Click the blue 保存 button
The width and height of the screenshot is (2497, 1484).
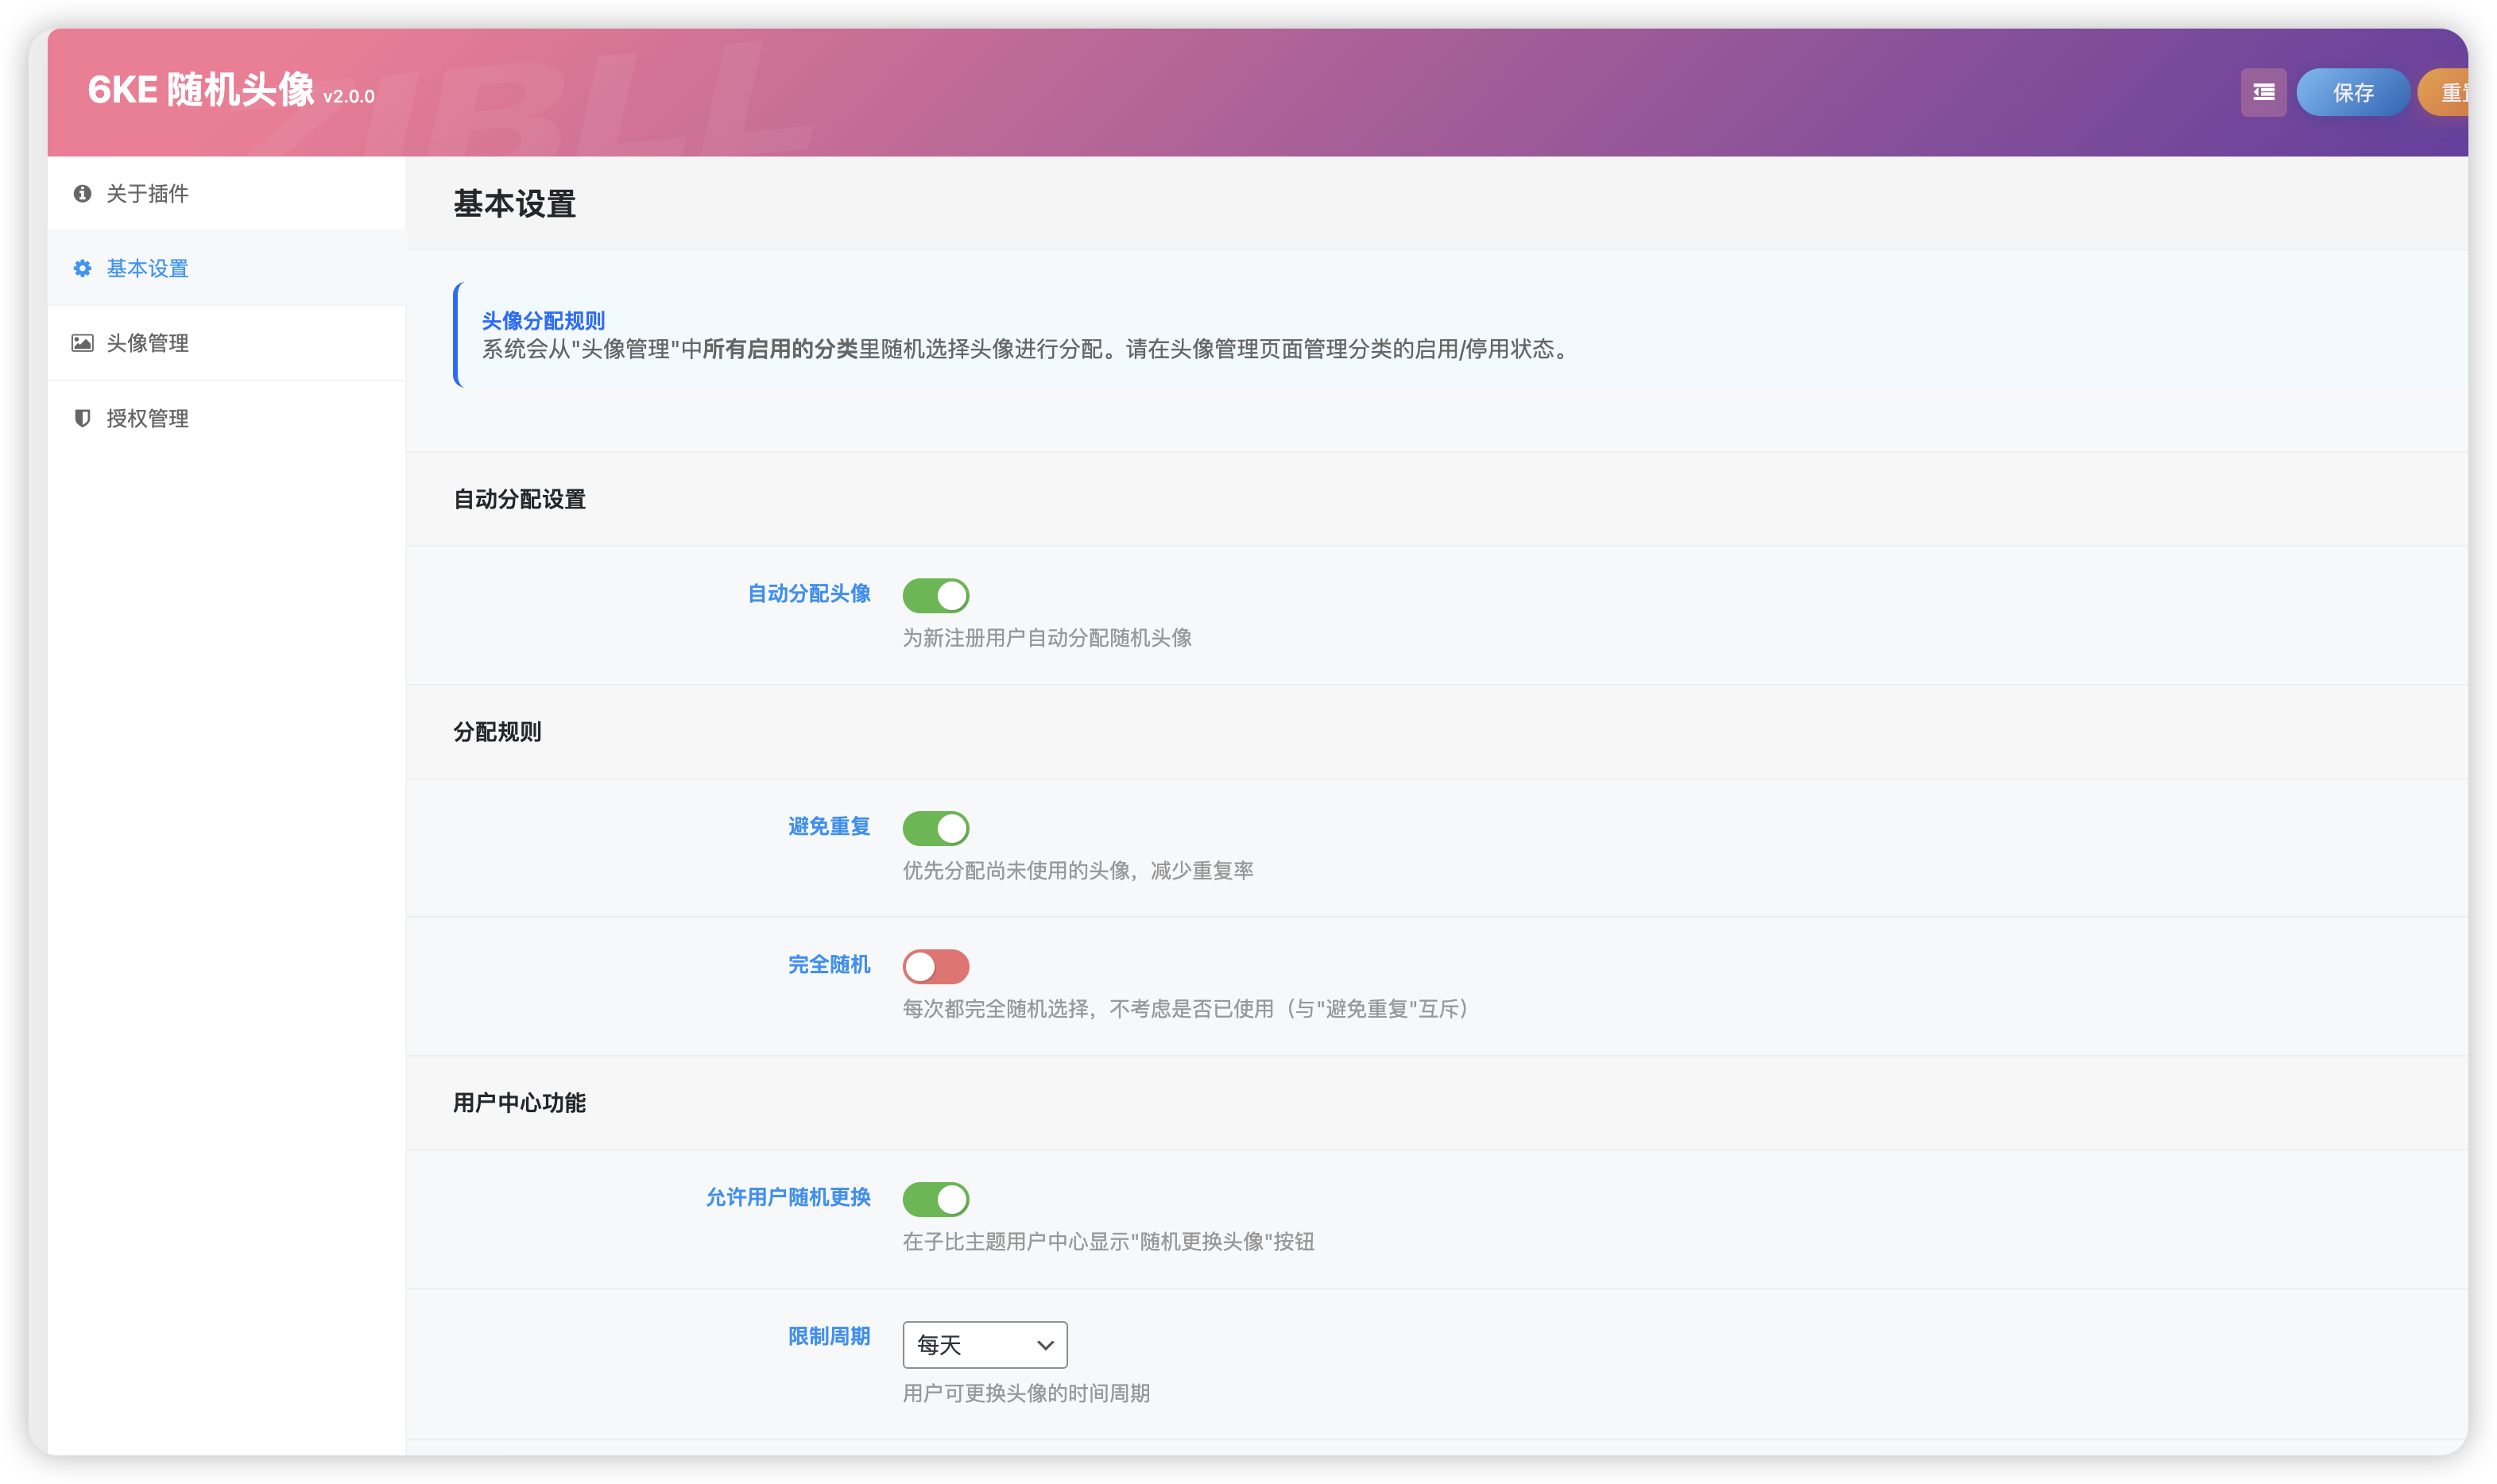pyautogui.click(x=2354, y=93)
